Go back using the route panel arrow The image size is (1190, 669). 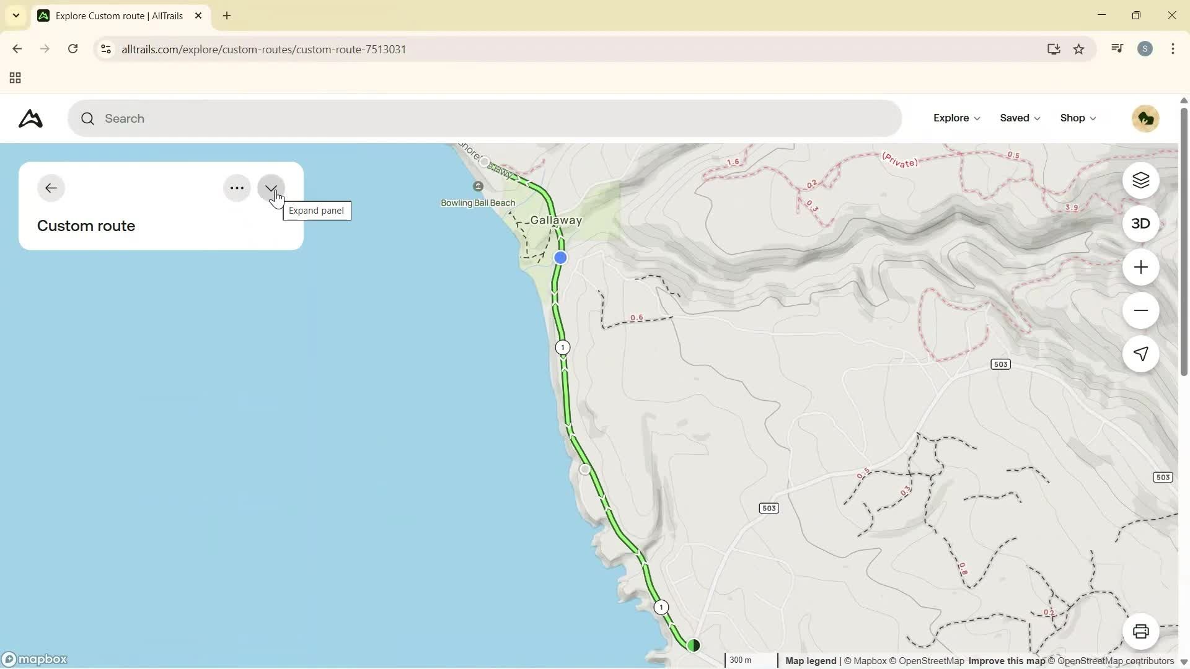click(51, 188)
